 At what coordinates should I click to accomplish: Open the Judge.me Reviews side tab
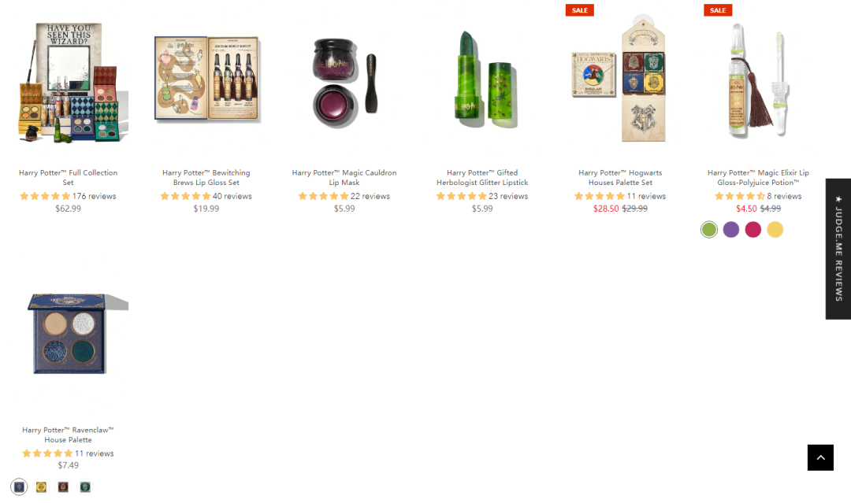[838, 249]
